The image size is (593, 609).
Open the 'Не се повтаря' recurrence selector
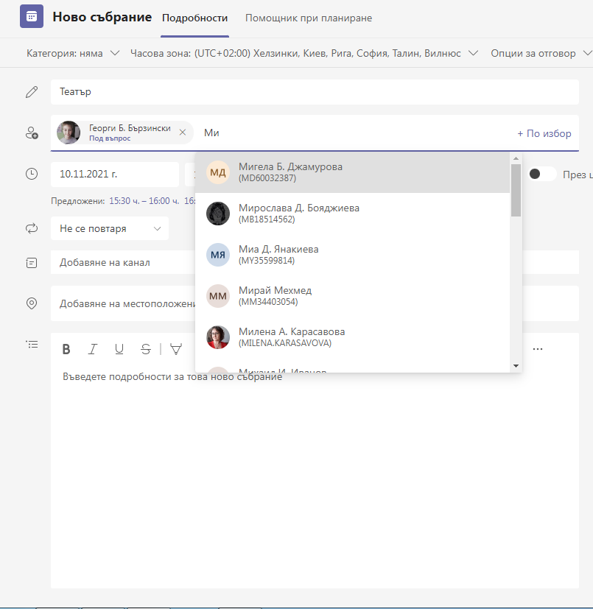pyautogui.click(x=109, y=228)
